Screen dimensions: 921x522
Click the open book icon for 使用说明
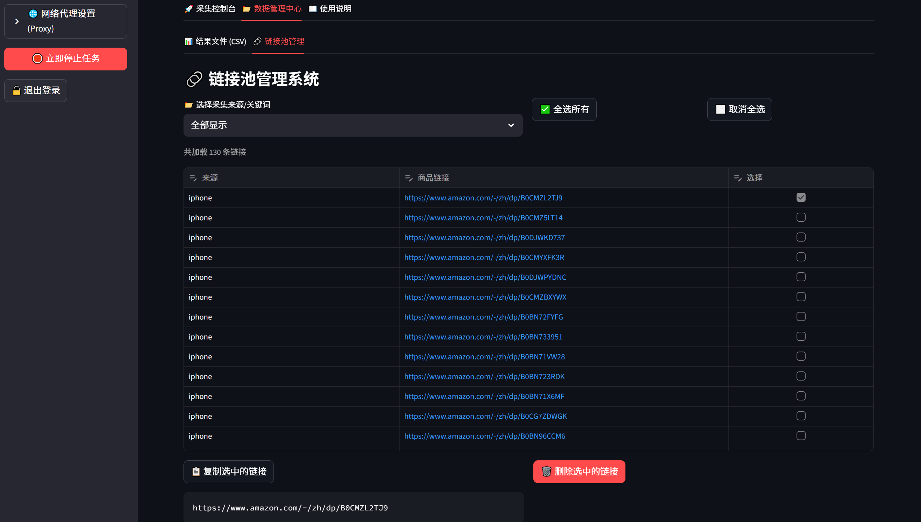[312, 9]
